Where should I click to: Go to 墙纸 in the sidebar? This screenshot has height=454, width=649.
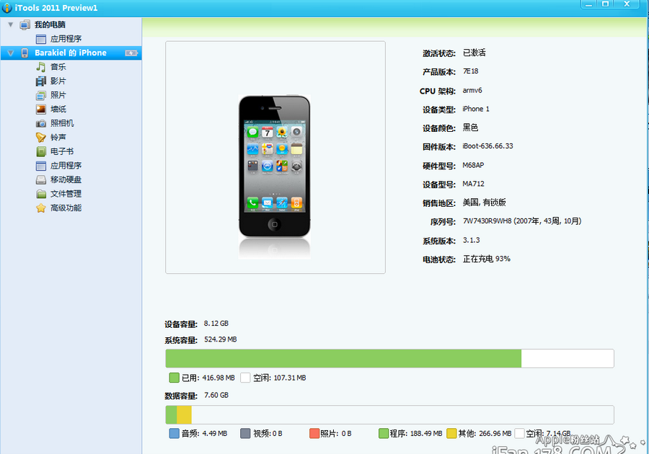click(58, 109)
